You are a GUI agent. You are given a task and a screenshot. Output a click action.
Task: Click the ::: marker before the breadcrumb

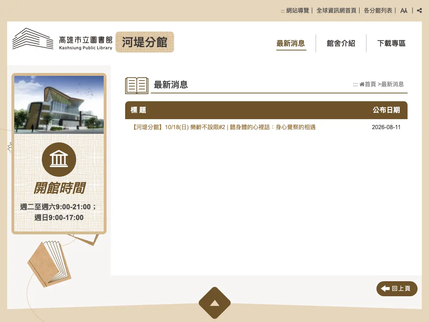click(x=355, y=85)
